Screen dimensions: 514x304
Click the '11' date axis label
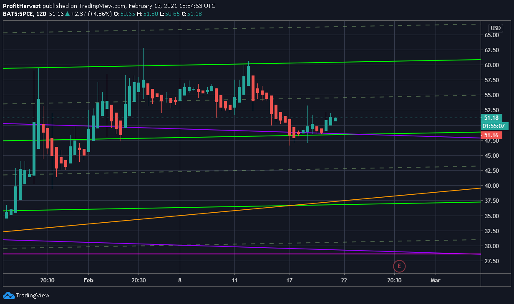234,281
